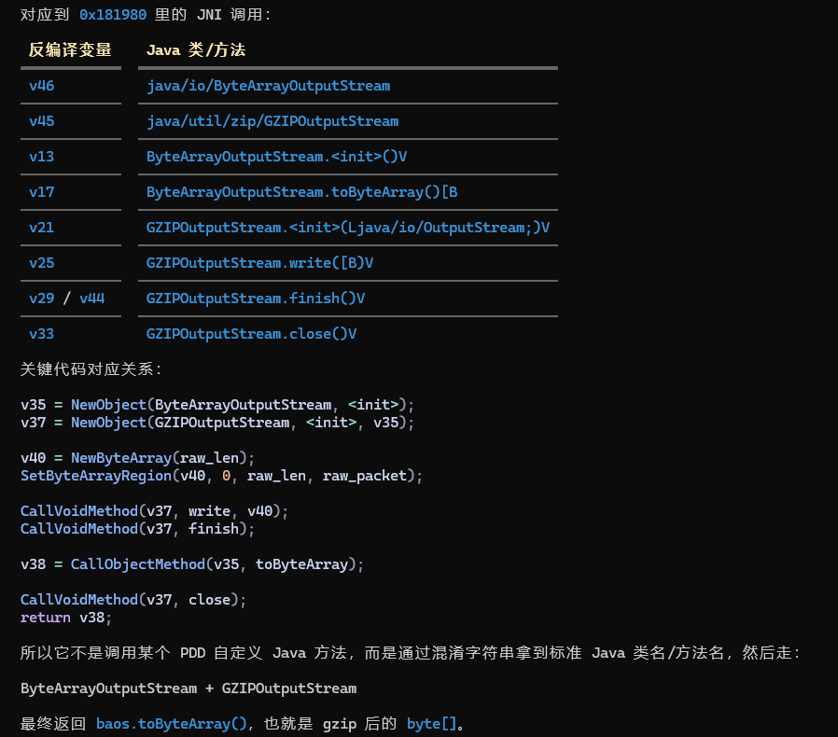Click CallObjectMethod in the code block
Image resolution: width=838 pixels, height=737 pixels.
(x=138, y=563)
